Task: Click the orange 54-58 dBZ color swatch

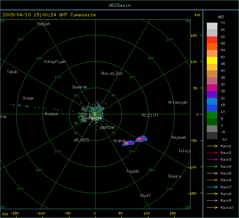Action: tap(212, 47)
